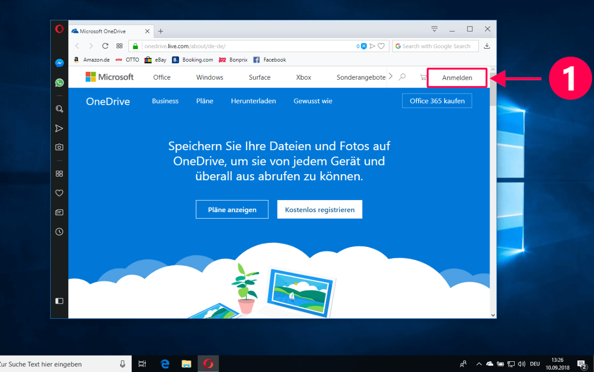Open the Facebook bookmark
This screenshot has width=594, height=372.
270,60
